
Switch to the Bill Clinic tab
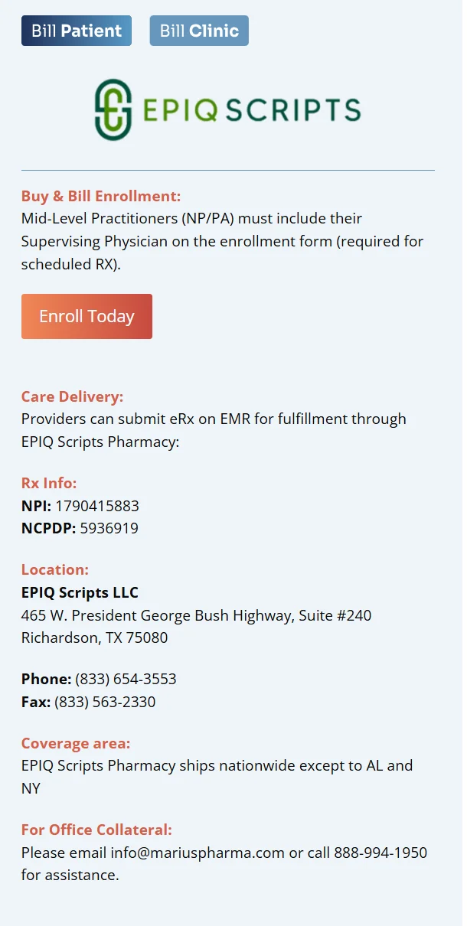[x=199, y=31]
